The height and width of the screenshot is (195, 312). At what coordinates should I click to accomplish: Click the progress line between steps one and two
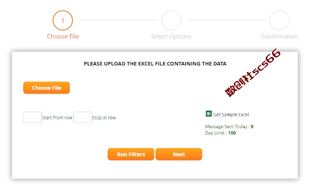coord(118,20)
